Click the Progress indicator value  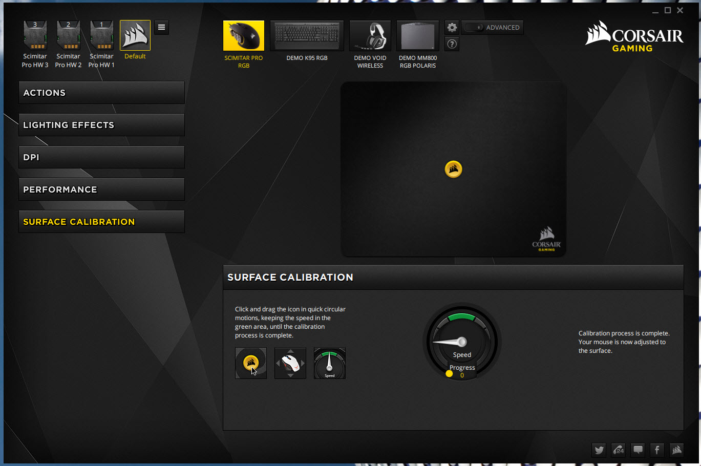point(462,375)
